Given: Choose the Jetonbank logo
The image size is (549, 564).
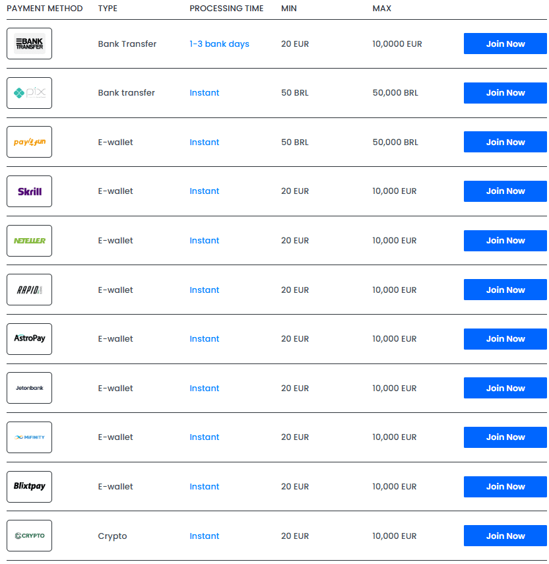Looking at the screenshot, I should [29, 389].
